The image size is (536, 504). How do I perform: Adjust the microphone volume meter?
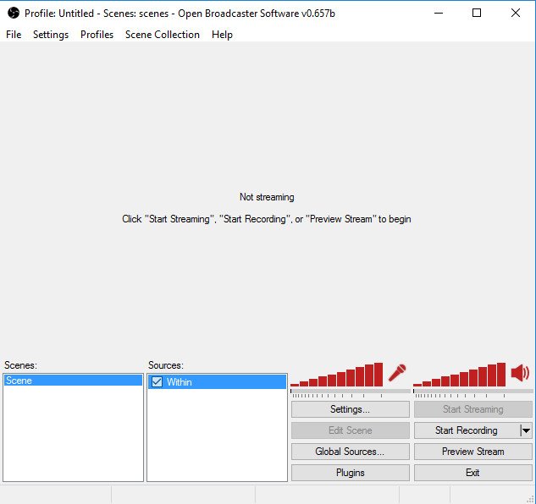pyautogui.click(x=337, y=375)
